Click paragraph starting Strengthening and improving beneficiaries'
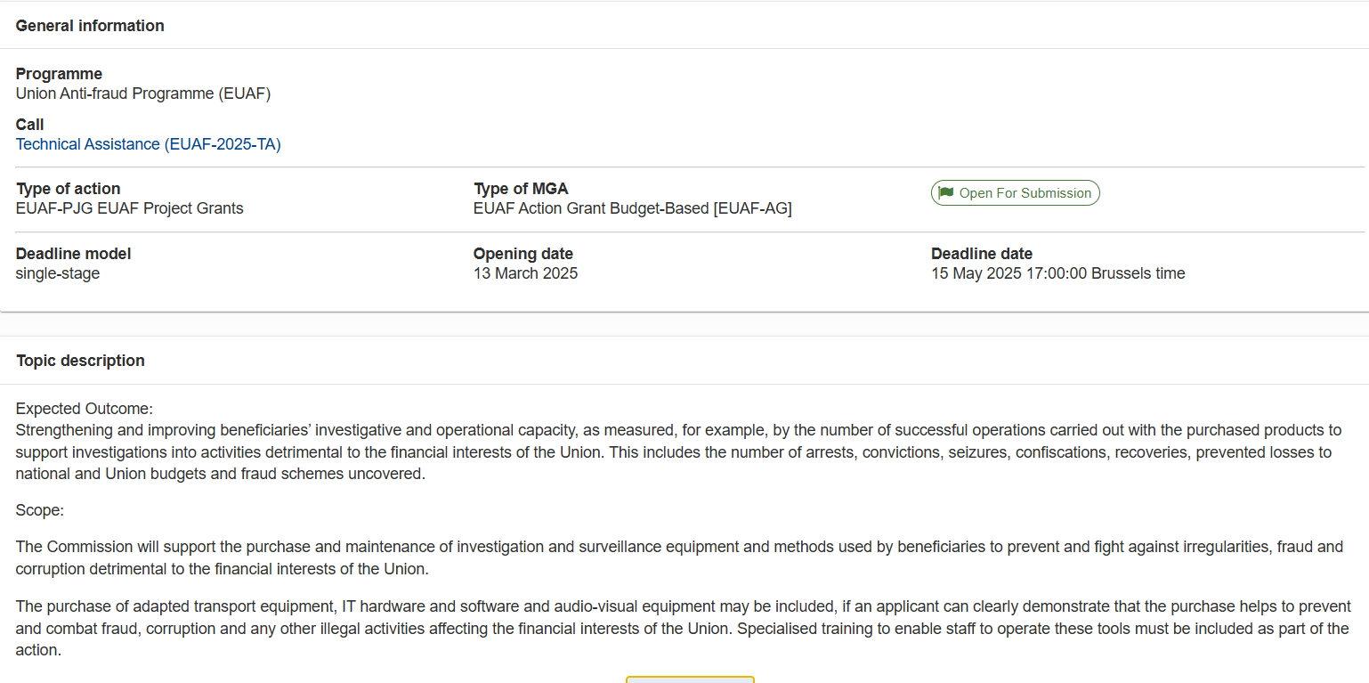 [x=678, y=452]
